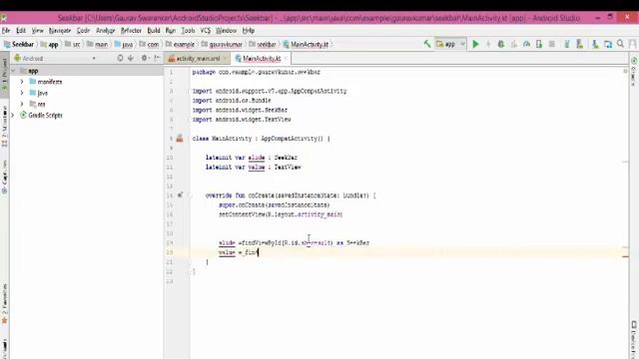639x359 pixels.
Task: Click the editor error stripe marker
Action: tap(625, 256)
